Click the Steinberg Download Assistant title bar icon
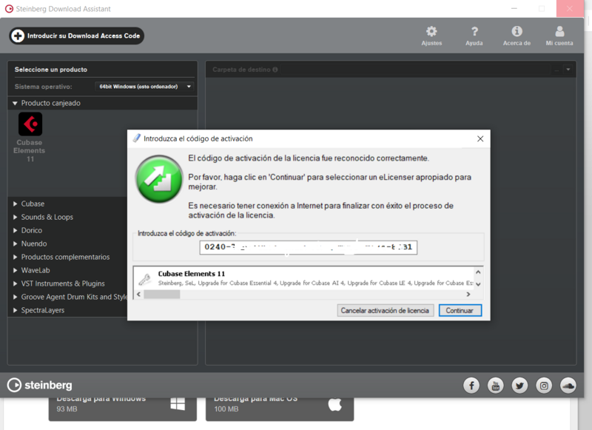 pos(9,8)
